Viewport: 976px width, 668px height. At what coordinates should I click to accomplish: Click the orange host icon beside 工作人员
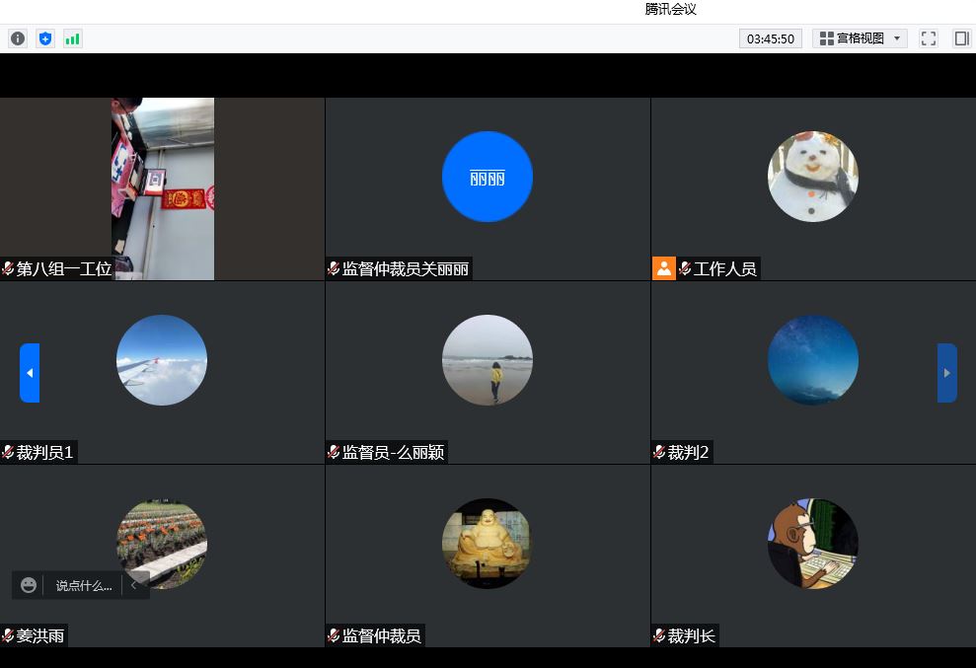coord(663,268)
